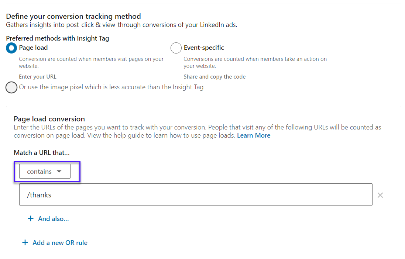Click Add a new OR rule text
The height and width of the screenshot is (259, 405).
tap(60, 243)
